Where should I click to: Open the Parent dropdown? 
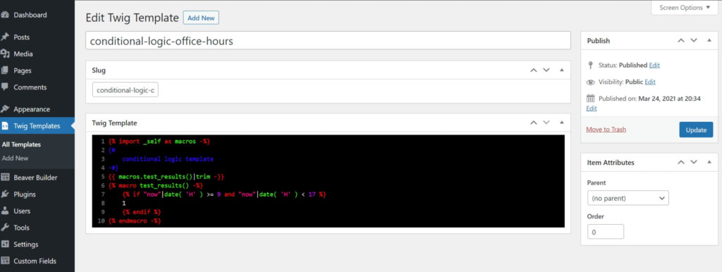628,198
